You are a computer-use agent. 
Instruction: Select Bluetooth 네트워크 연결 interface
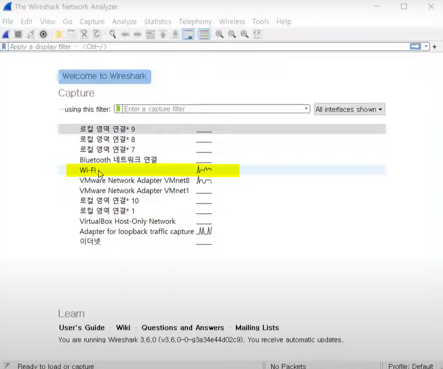click(222, 160)
